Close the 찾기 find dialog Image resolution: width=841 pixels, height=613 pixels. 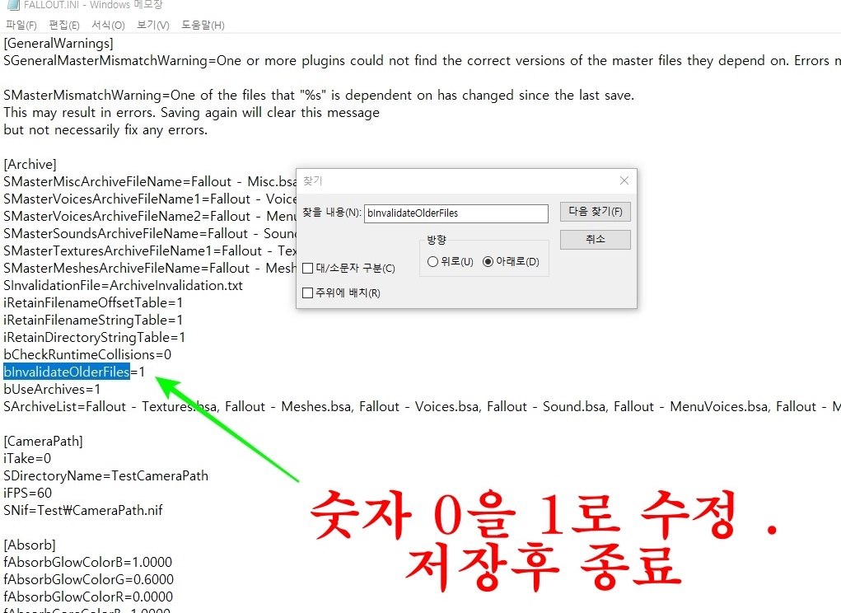point(624,180)
